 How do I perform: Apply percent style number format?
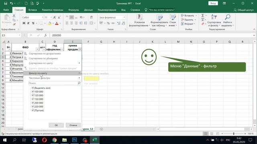click(108, 23)
